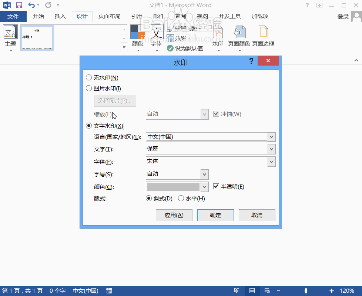Uncheck the 冲蚀 (Washout) checkbox
The width and height of the screenshot is (362, 296).
pyautogui.click(x=216, y=114)
